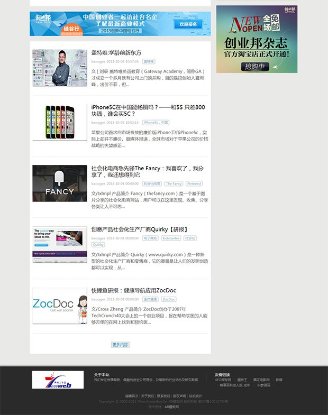The image size is (328, 415).
Task: Click the Quirky excerpt mentioning www.quirky.com
Action: (x=150, y=261)
